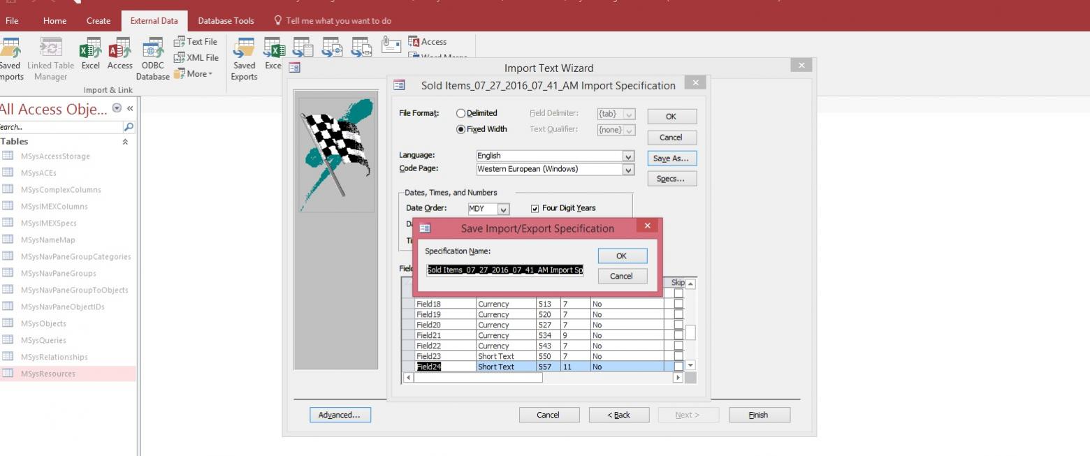Screen dimensions: 1090x456
Task: Open the Date Order dropdown
Action: [504, 209]
